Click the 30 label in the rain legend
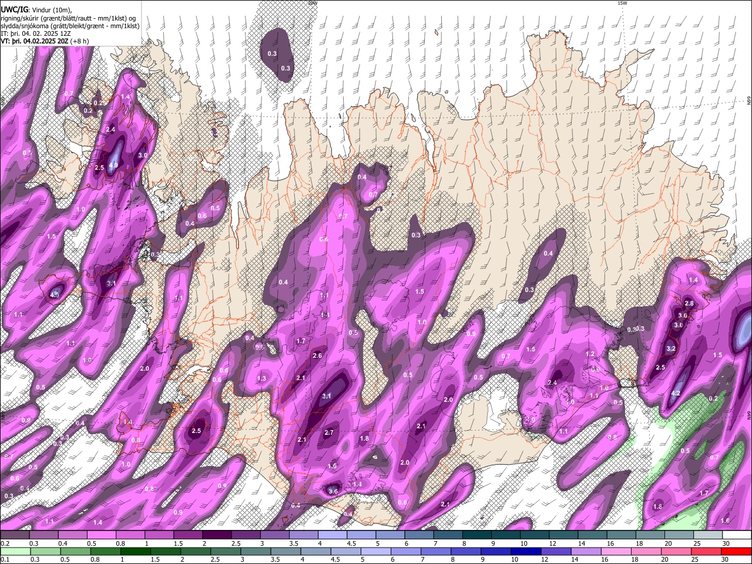 click(x=726, y=559)
